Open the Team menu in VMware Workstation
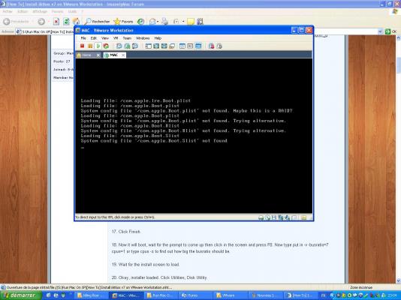The width and height of the screenshot is (401, 300). [127, 38]
